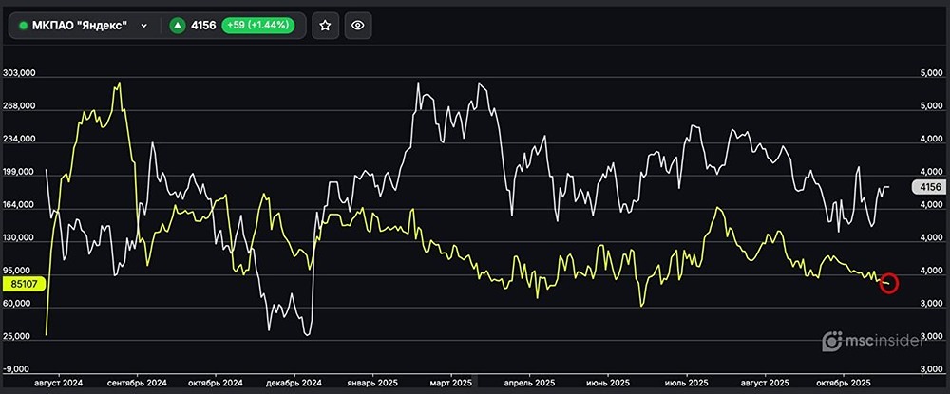
Task: Click the green status dot beside МКПАО
Action: pyautogui.click(x=24, y=26)
